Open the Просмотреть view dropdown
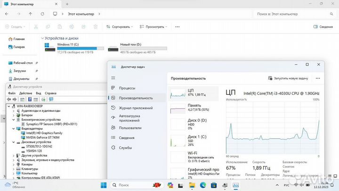This screenshot has height=191, width=339. pyautogui.click(x=153, y=26)
